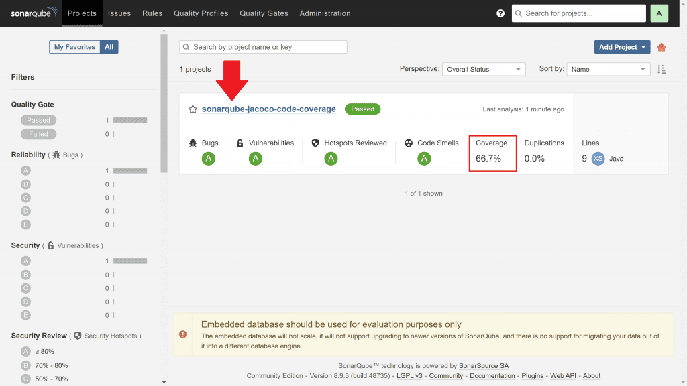Star the sonarqube-jacoco-code-coverage project as favorite

point(193,109)
